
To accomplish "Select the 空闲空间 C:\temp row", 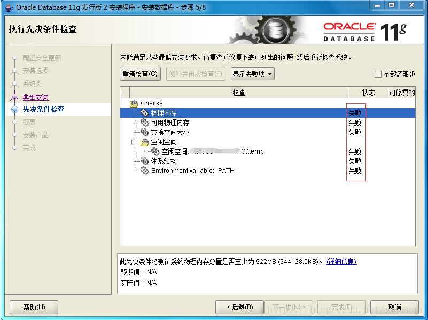I will [268, 151].
